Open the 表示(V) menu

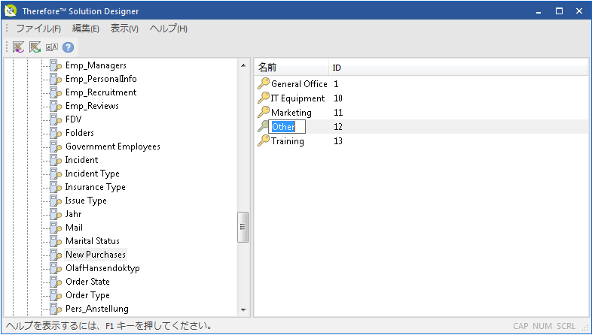124,29
